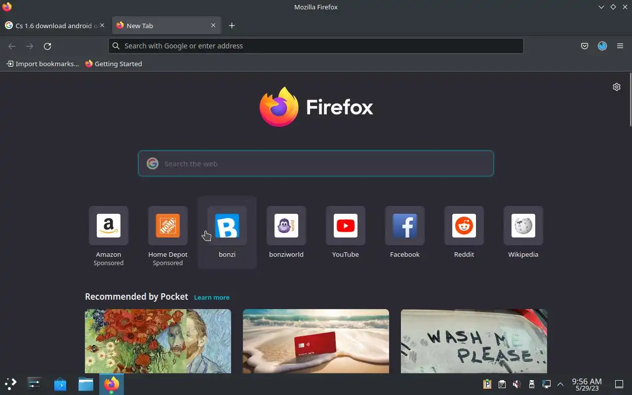
Task: Go back to the previous page
Action: tap(12, 46)
